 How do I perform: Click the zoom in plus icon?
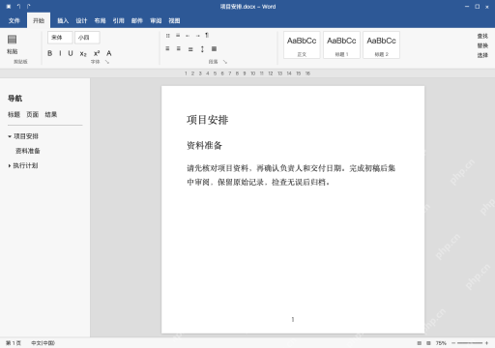[486, 343]
